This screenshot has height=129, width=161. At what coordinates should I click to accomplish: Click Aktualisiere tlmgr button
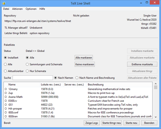[142, 71]
